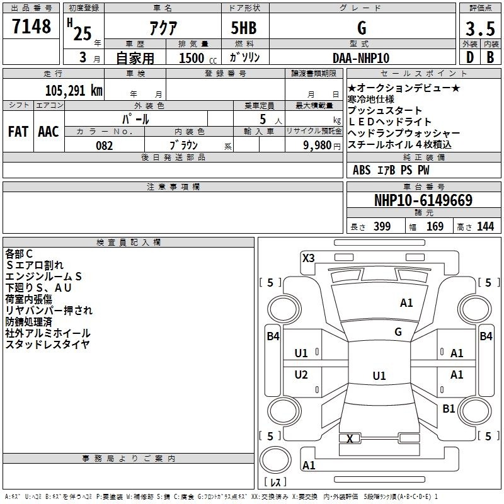Select the A1 mark on rear bumper
Image resolution: width=504 pixels, height=504 pixels.
tap(309, 465)
